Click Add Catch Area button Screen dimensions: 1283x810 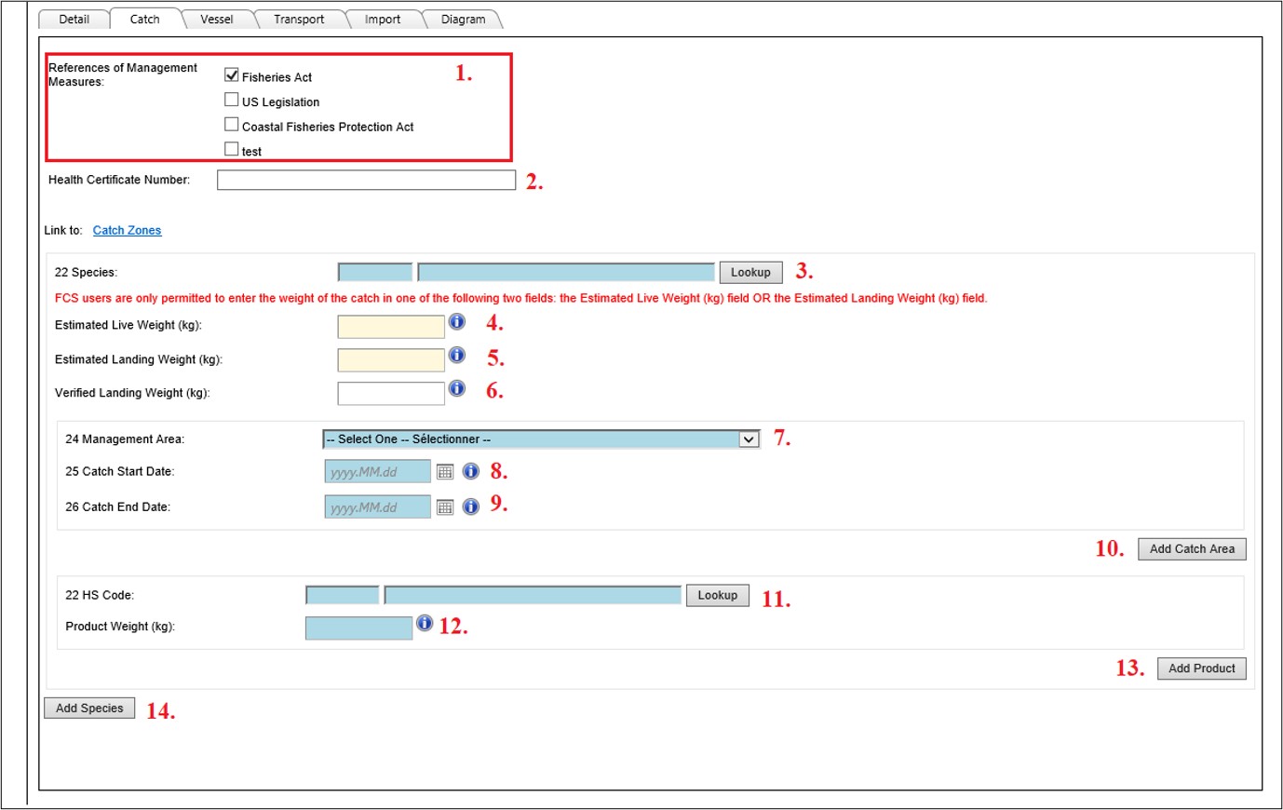point(1192,549)
